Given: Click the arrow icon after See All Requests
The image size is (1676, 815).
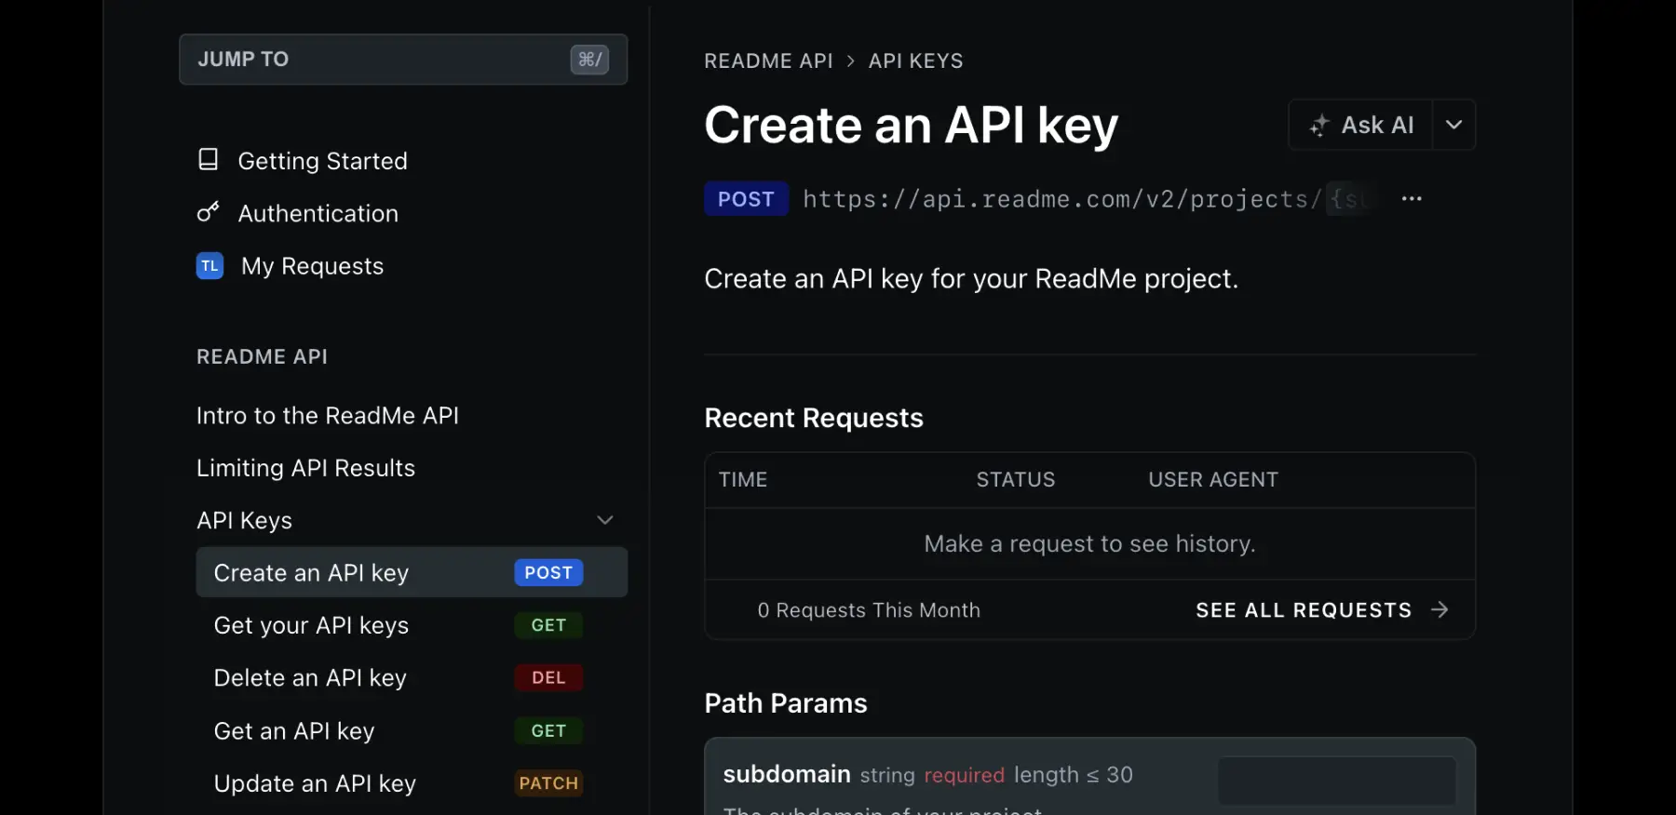Looking at the screenshot, I should pyautogui.click(x=1439, y=609).
